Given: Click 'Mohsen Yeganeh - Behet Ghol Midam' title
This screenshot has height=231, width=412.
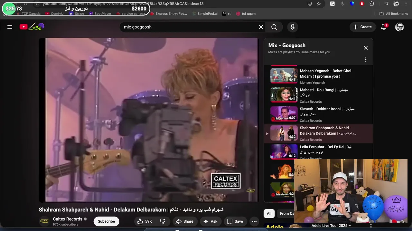Looking at the screenshot, I should [x=325, y=73].
